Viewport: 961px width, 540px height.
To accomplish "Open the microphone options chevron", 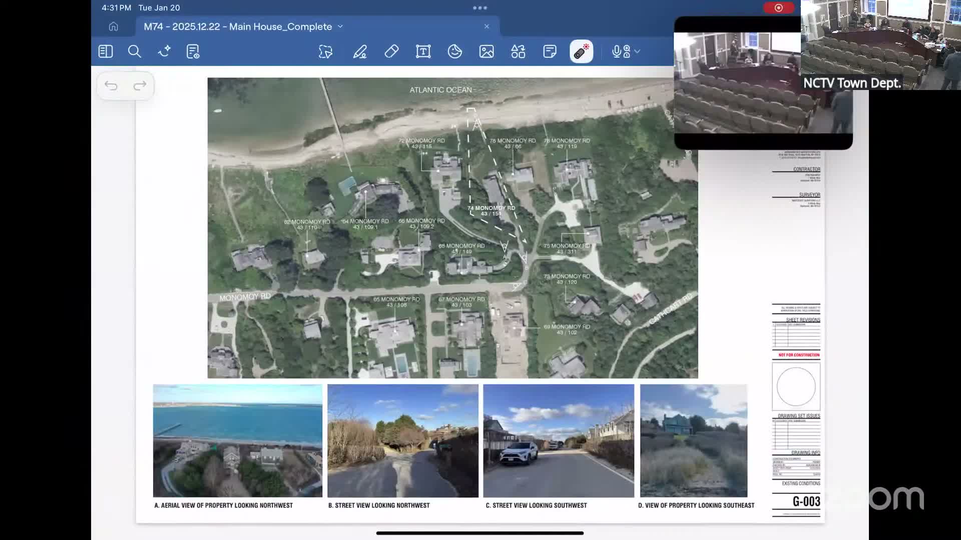I will pos(638,51).
